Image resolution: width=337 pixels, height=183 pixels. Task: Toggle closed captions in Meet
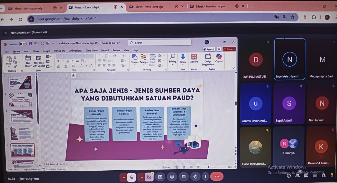tap(184, 177)
